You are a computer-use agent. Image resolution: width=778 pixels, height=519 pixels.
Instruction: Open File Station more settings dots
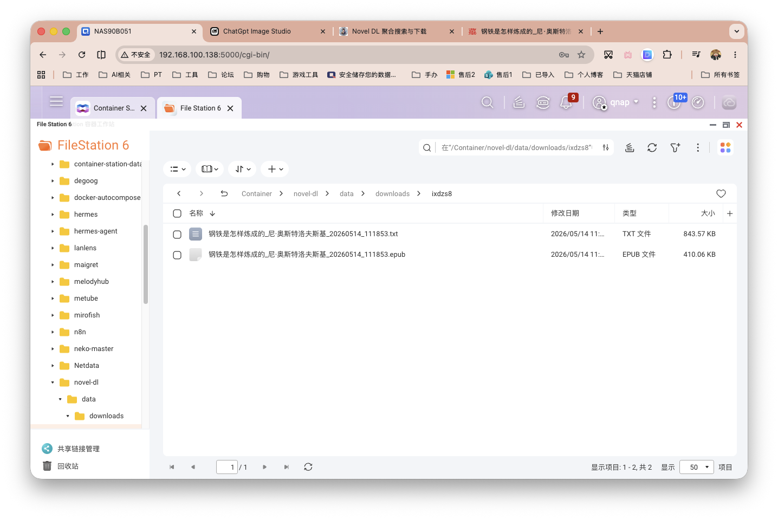pos(698,147)
